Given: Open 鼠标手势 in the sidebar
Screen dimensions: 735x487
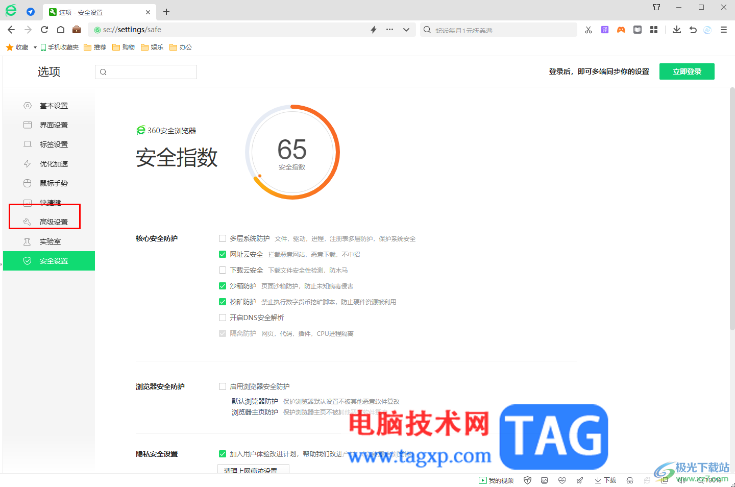Looking at the screenshot, I should (x=49, y=183).
